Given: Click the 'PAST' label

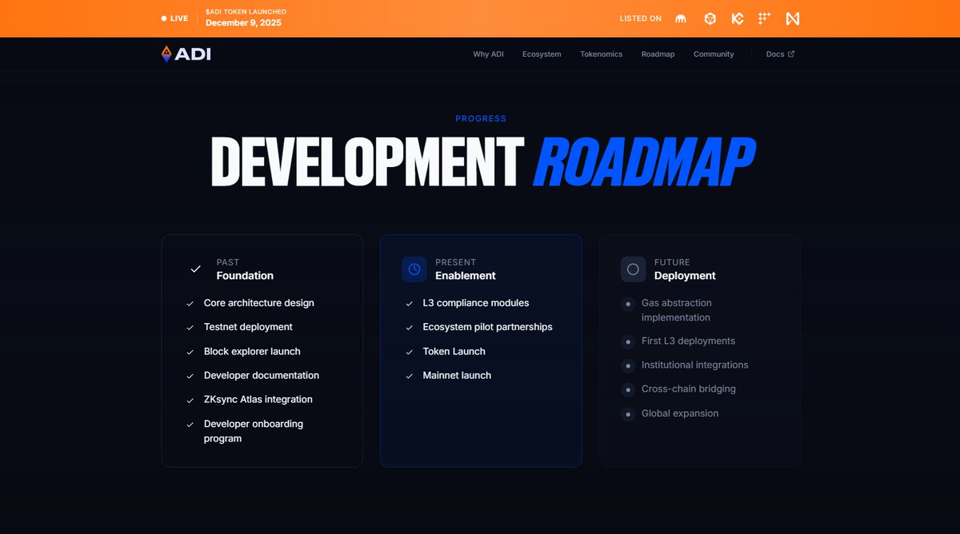Looking at the screenshot, I should 228,262.
